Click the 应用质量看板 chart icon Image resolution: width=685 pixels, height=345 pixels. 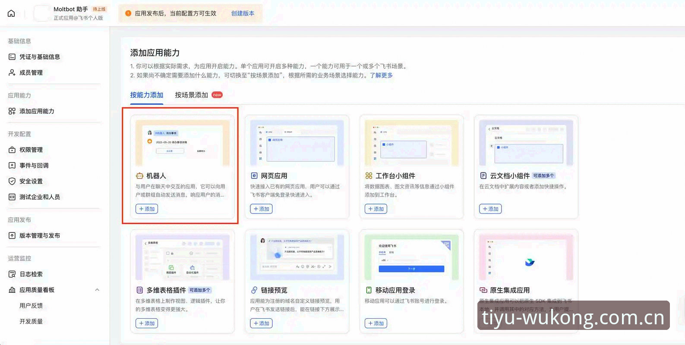pos(12,290)
